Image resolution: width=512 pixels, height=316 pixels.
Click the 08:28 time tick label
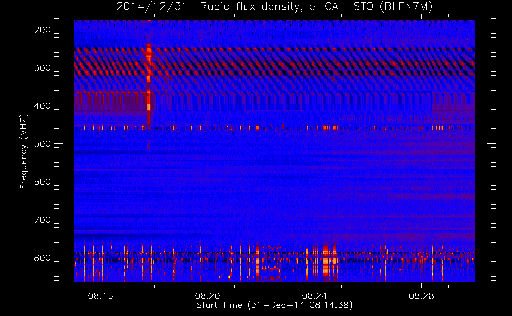(421, 296)
